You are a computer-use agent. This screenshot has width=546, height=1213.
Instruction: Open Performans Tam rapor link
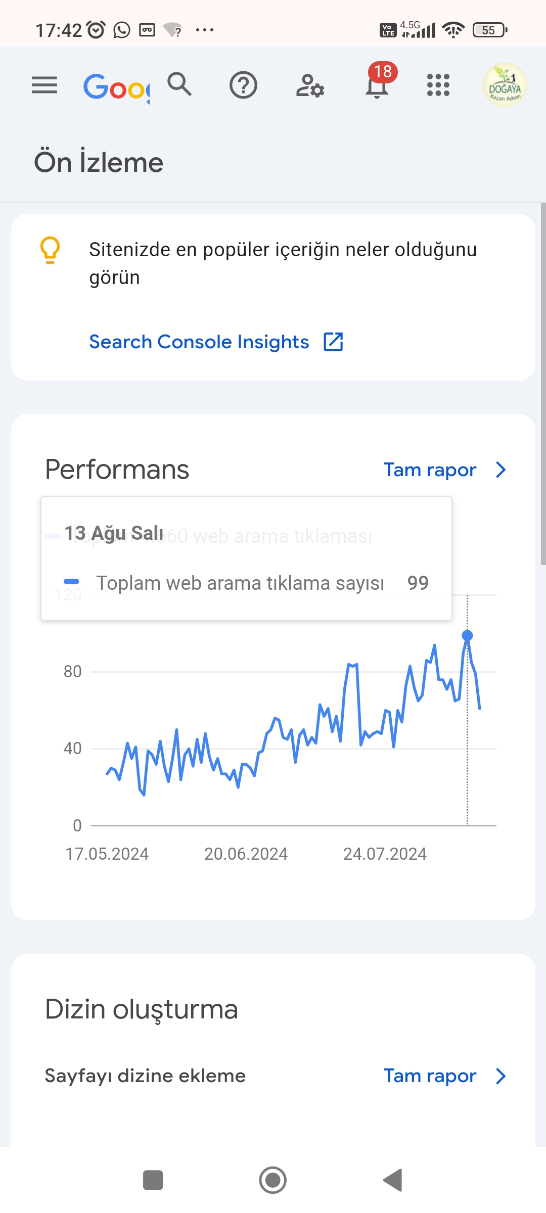tap(430, 470)
